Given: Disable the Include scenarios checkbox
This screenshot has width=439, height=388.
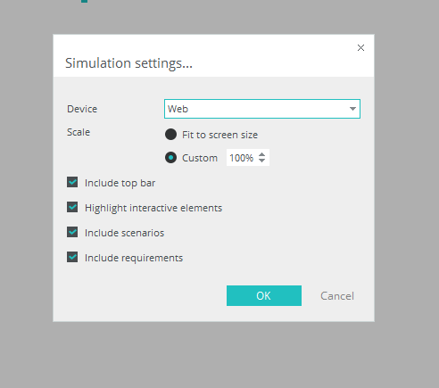Looking at the screenshot, I should click(72, 232).
